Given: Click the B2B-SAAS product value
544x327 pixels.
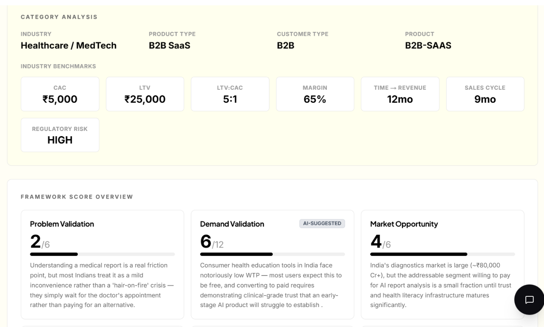Looking at the screenshot, I should (x=428, y=45).
